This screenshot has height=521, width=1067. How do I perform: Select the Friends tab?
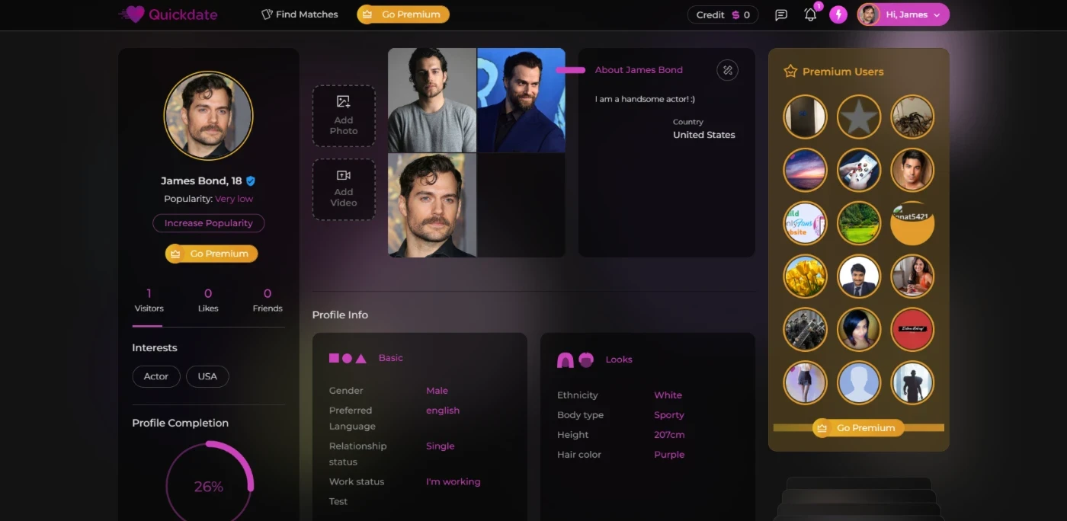(268, 300)
